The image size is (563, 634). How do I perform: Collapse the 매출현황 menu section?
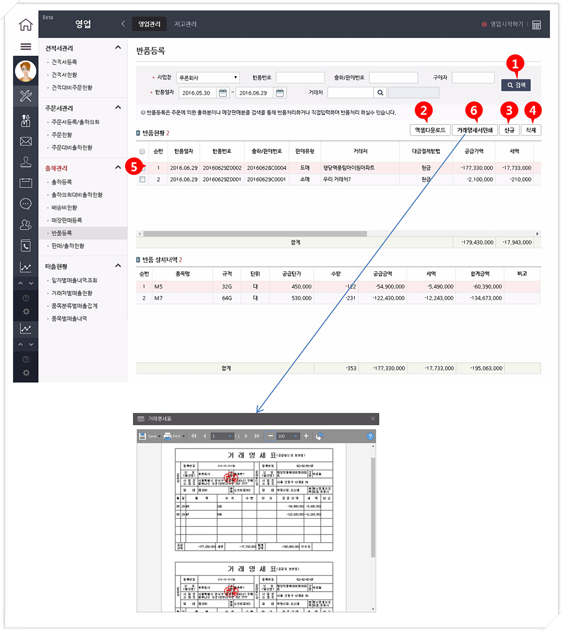[x=118, y=266]
